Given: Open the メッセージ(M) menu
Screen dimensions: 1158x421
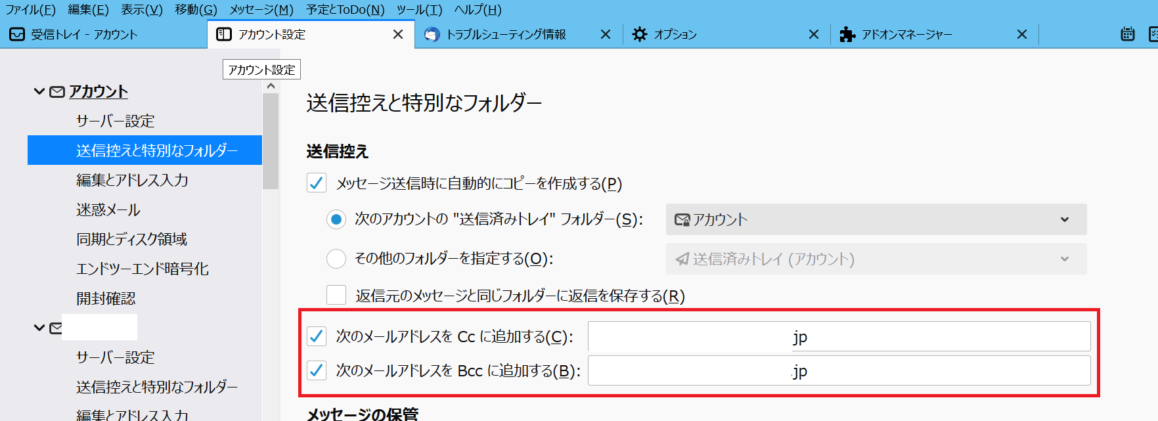Looking at the screenshot, I should pyautogui.click(x=261, y=10).
